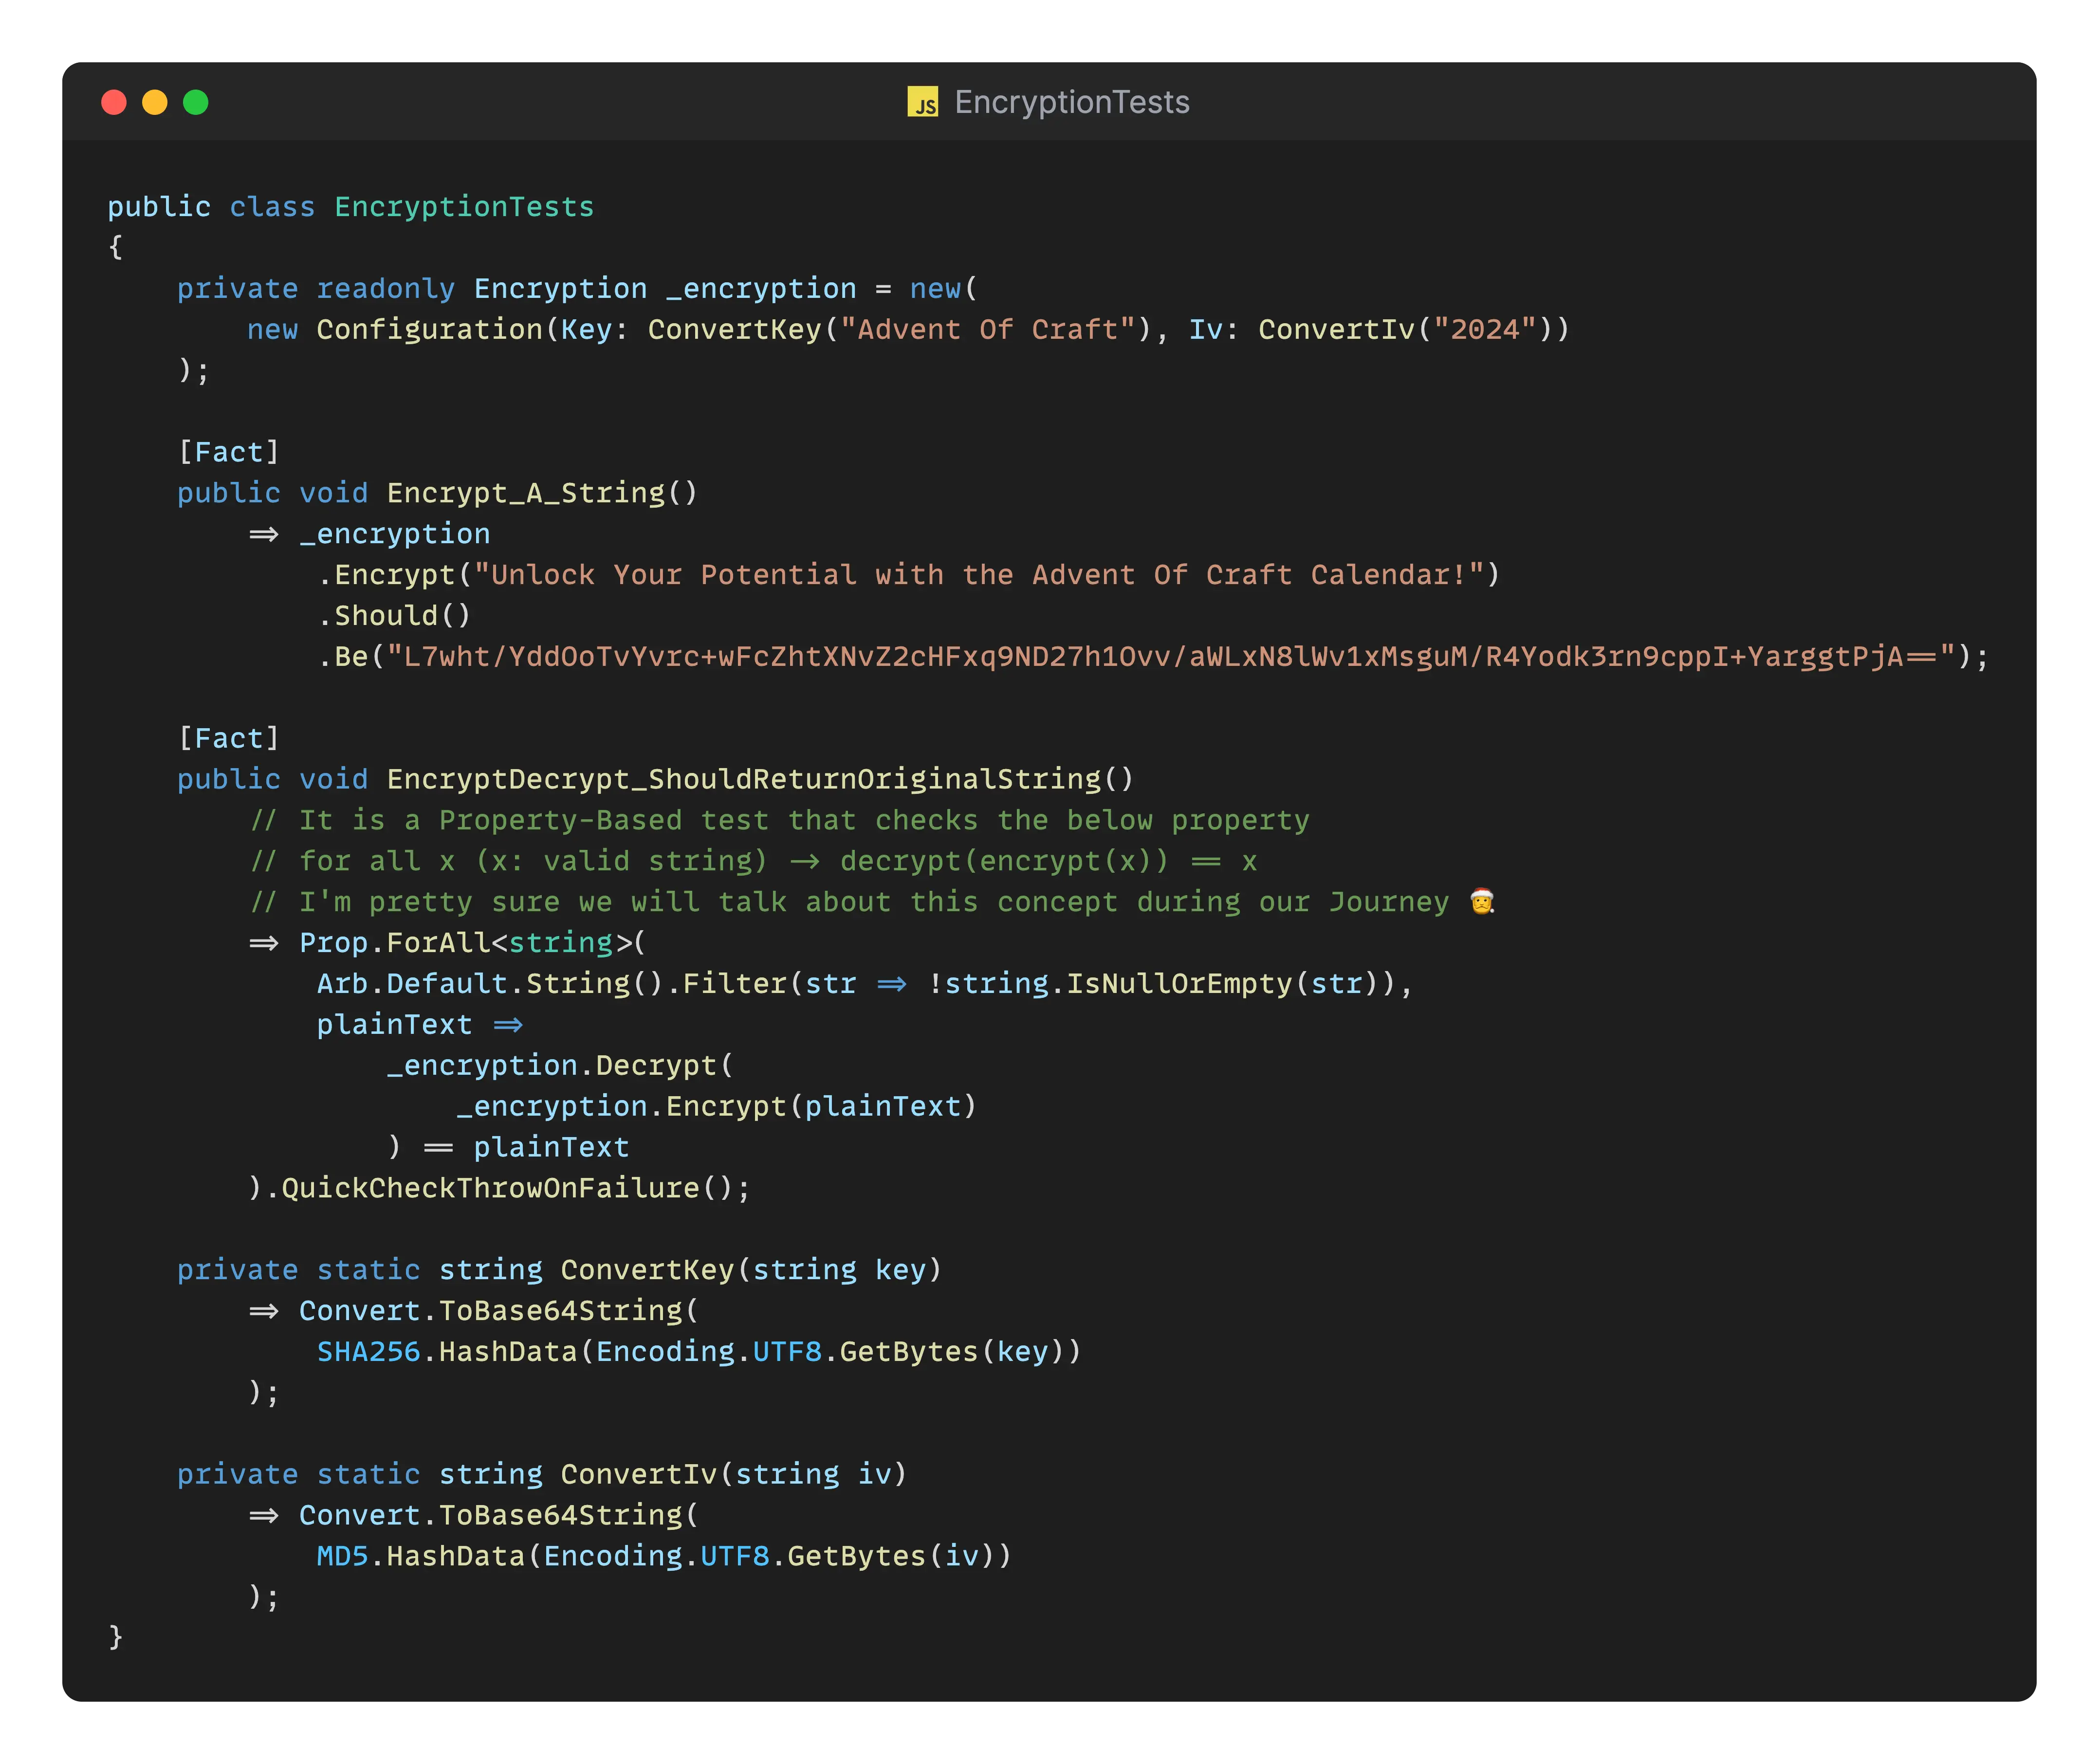
Task: Click the comment "It is a Property-Based test"
Action: (x=780, y=820)
